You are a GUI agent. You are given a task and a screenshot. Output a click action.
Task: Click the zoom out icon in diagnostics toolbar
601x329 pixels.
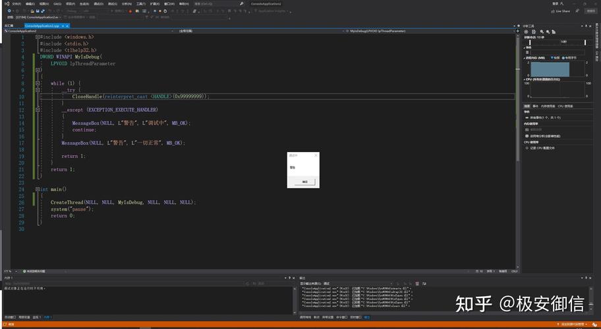(x=546, y=32)
